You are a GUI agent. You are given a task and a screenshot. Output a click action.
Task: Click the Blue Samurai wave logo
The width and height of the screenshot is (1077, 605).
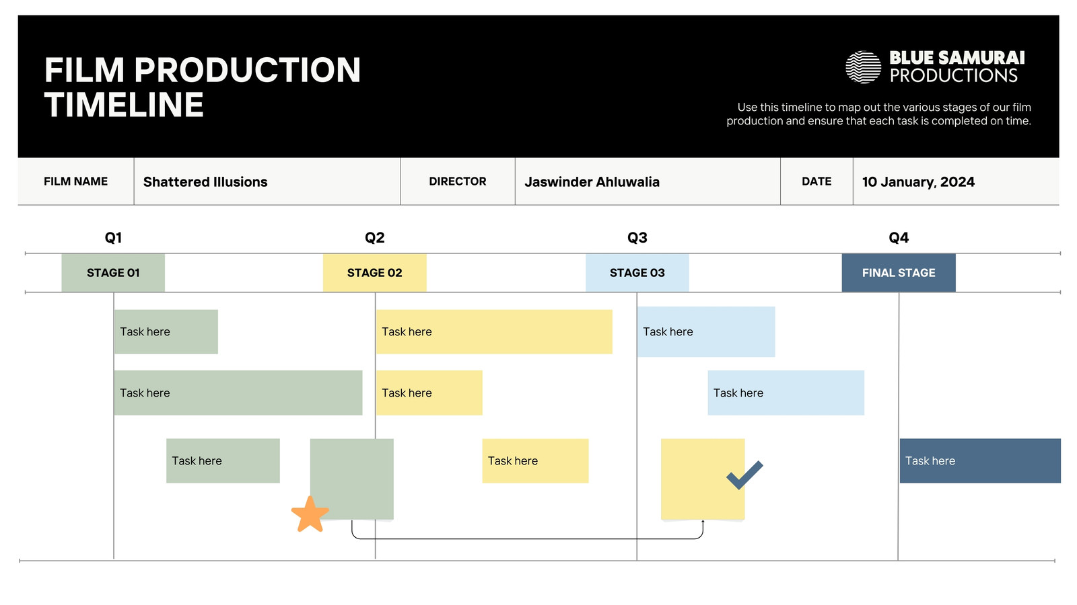click(863, 67)
